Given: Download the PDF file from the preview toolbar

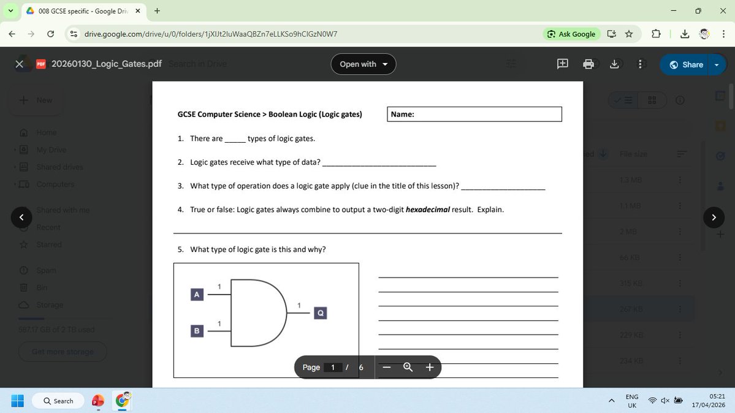Looking at the screenshot, I should click(614, 64).
